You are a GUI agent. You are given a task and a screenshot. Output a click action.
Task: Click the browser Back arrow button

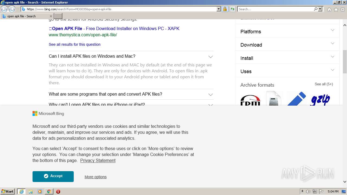tap(4, 9)
